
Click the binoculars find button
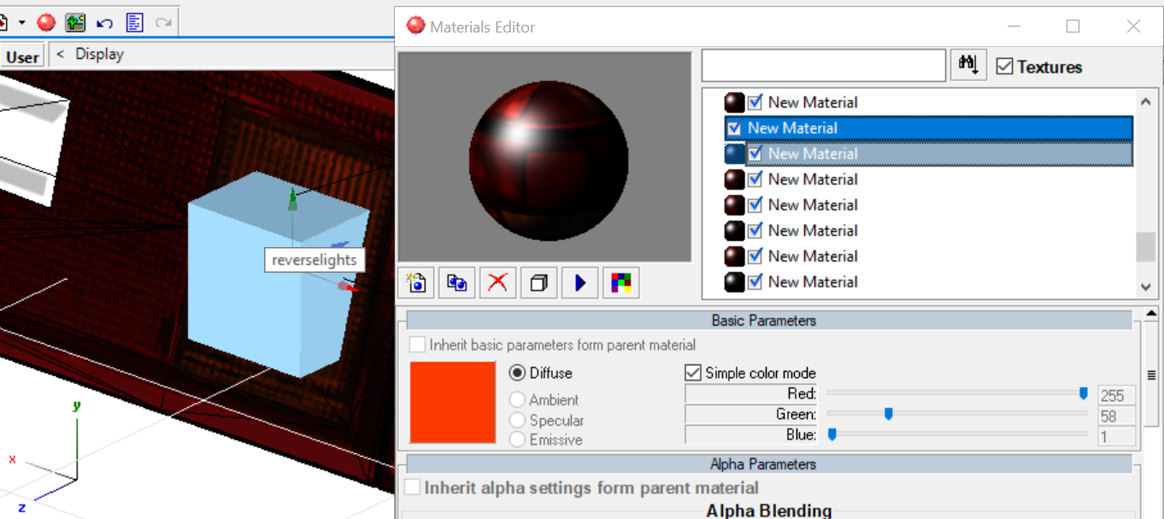click(x=968, y=65)
